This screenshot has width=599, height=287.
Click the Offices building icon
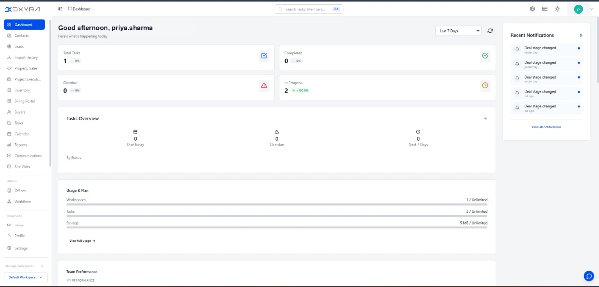[x=10, y=191]
